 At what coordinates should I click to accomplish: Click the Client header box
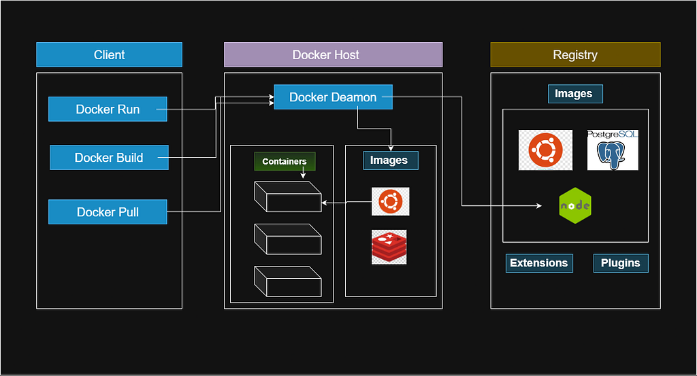[x=110, y=54]
